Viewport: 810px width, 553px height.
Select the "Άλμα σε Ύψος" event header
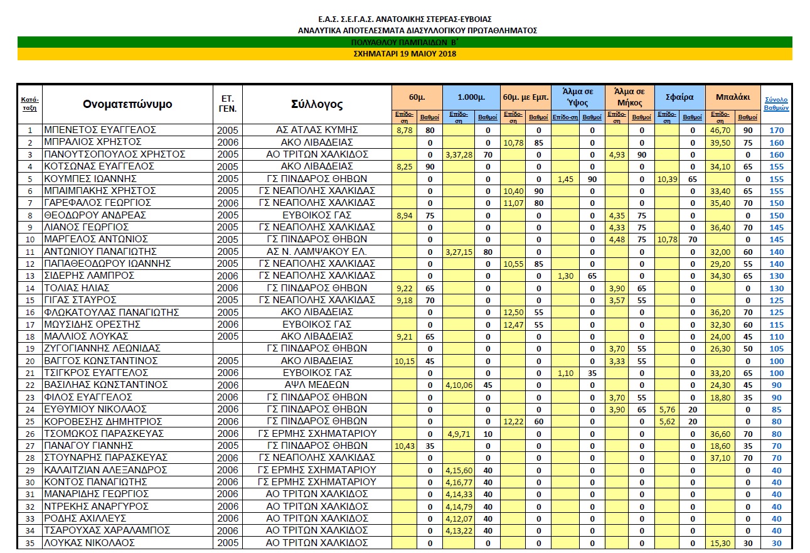tap(577, 97)
